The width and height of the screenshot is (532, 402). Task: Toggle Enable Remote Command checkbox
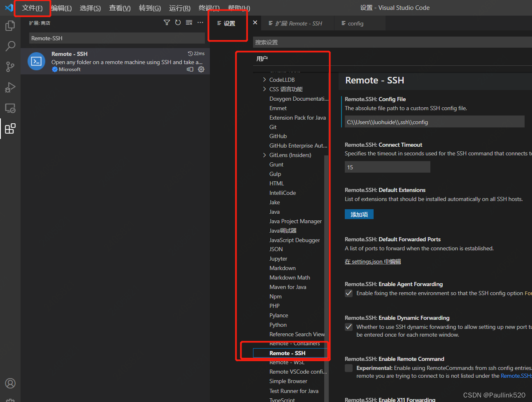348,368
